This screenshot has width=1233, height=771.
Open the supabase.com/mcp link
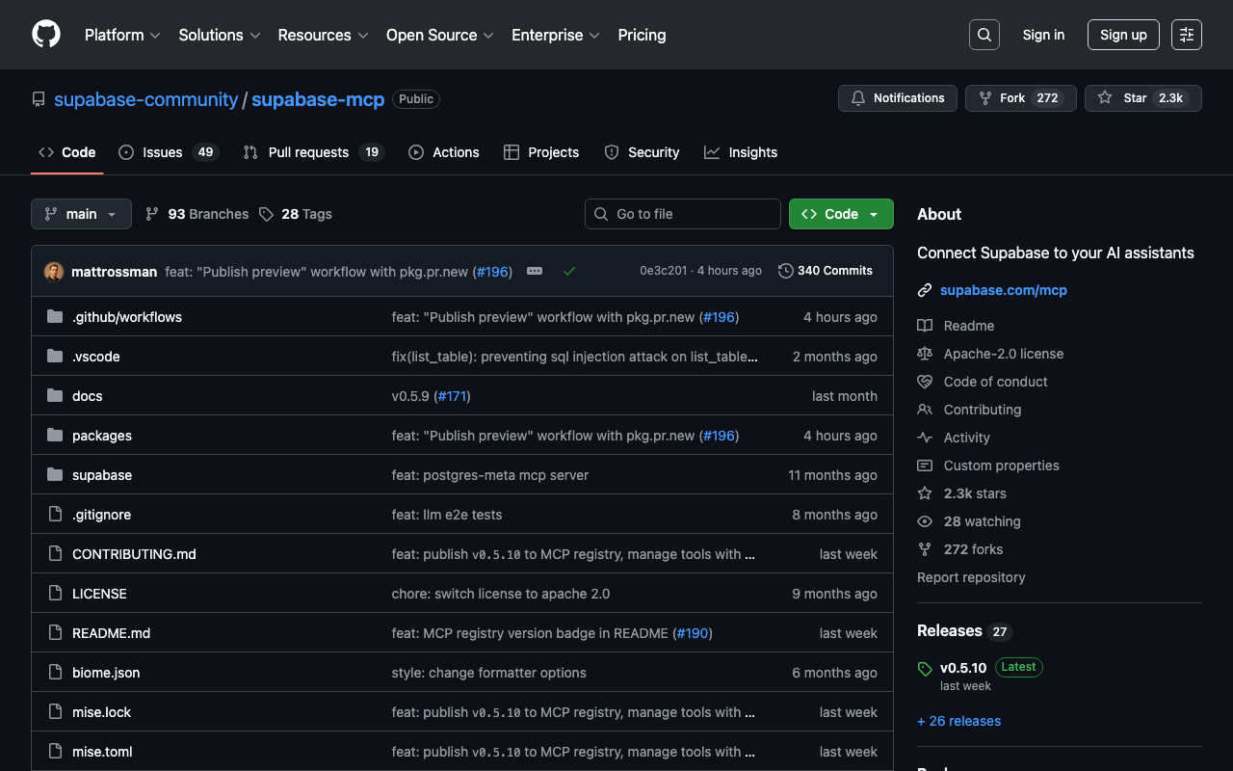1003,290
